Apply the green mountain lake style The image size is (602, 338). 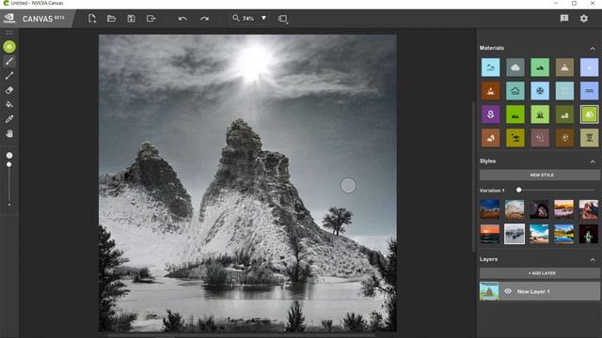pos(563,234)
